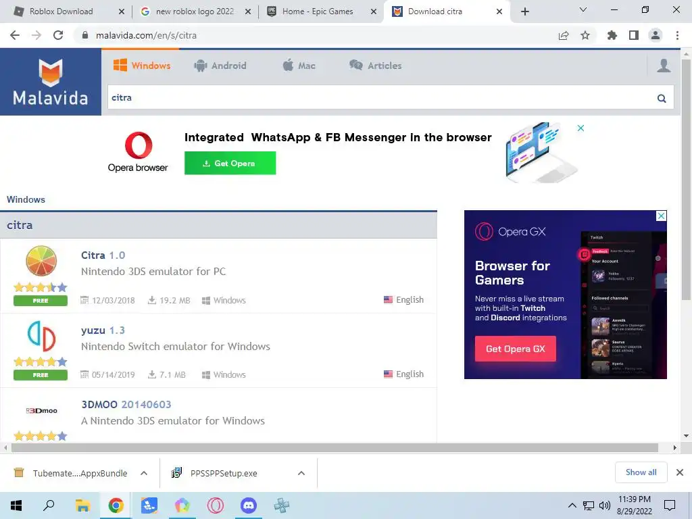Open the Chrome profile icon
Screen dimensions: 692x519
pyautogui.click(x=656, y=35)
